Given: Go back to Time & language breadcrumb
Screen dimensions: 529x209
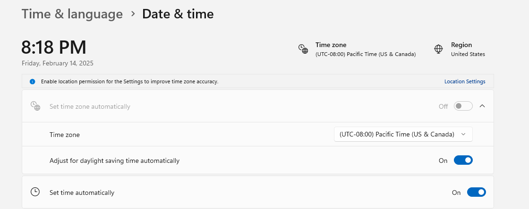Looking at the screenshot, I should tap(72, 14).
